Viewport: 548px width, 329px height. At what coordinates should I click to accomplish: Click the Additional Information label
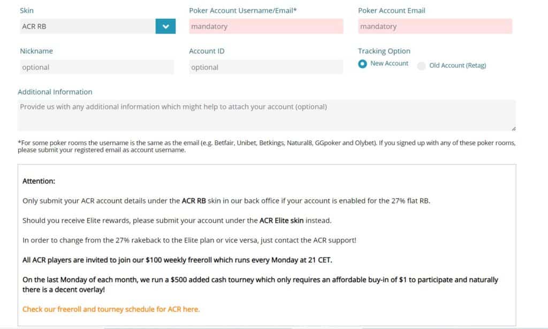point(55,92)
